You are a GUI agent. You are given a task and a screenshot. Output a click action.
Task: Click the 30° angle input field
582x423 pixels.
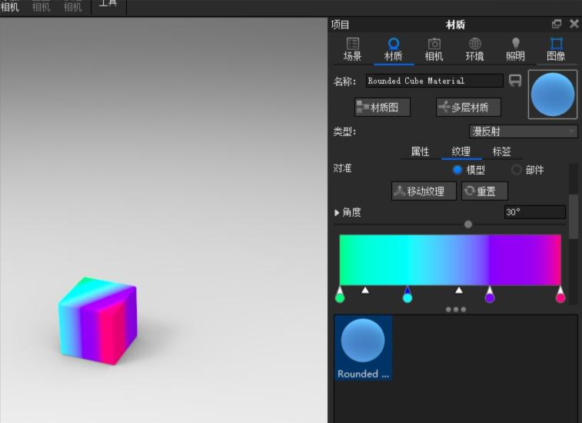534,212
